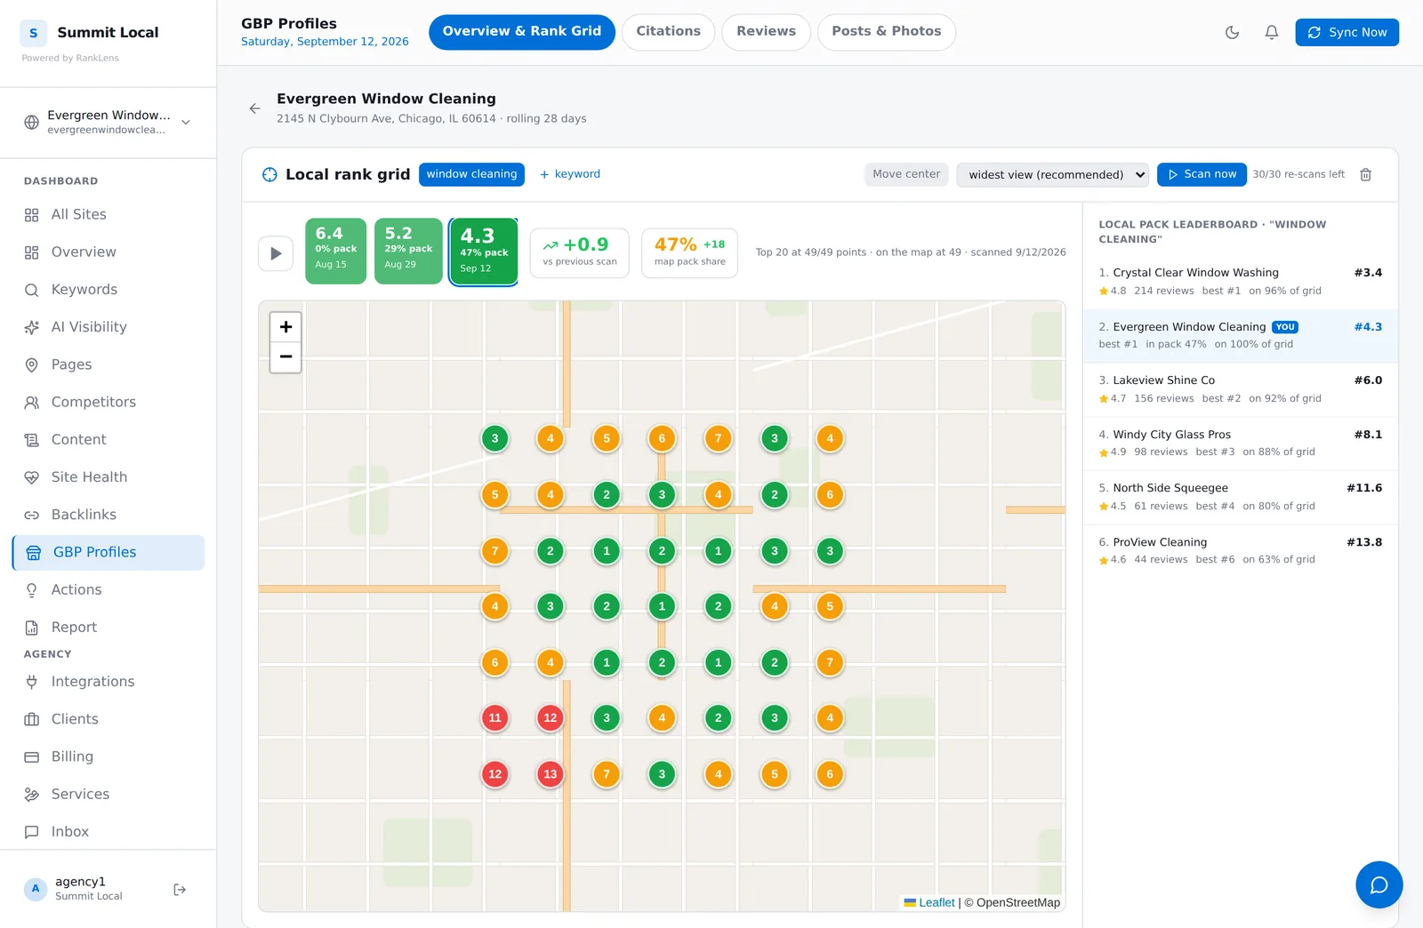Open Keywords in the sidebar
This screenshot has height=928, width=1423.
tap(109, 290)
